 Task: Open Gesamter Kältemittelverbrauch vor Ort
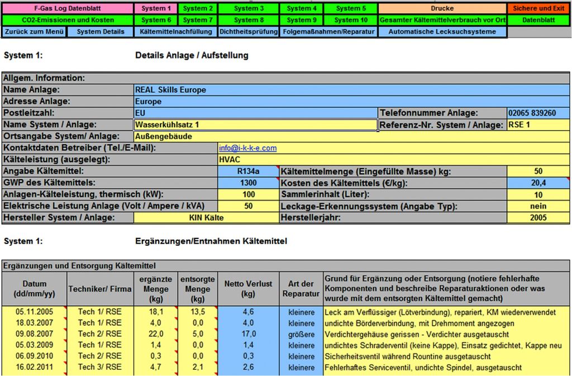(442, 20)
